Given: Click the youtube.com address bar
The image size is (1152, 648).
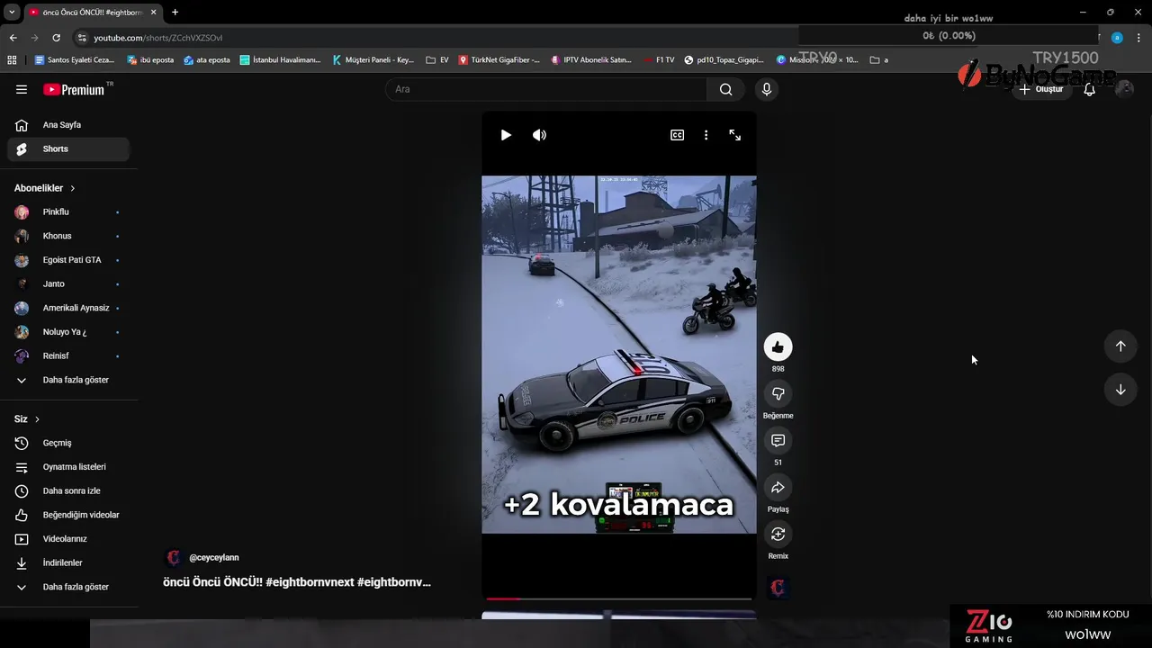Looking at the screenshot, I should 157,38.
